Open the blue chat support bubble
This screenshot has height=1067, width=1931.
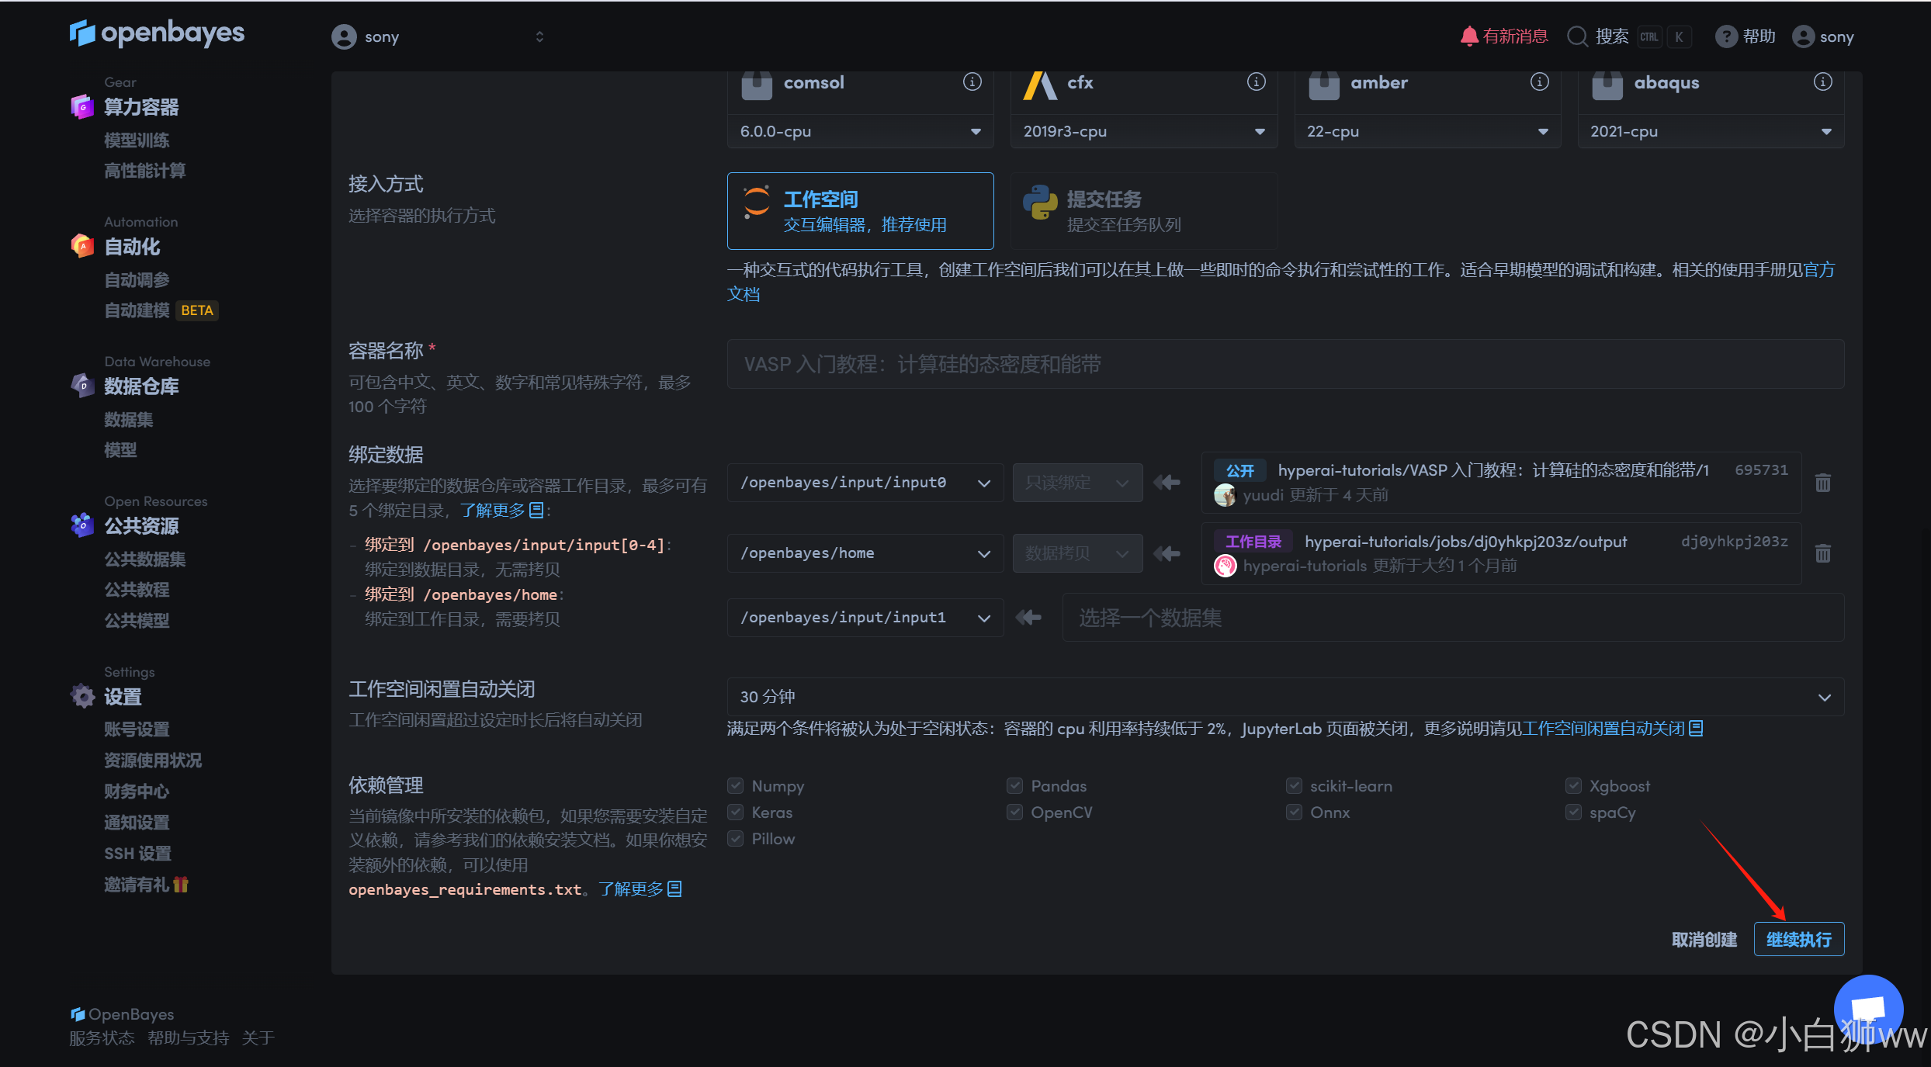(1867, 1008)
